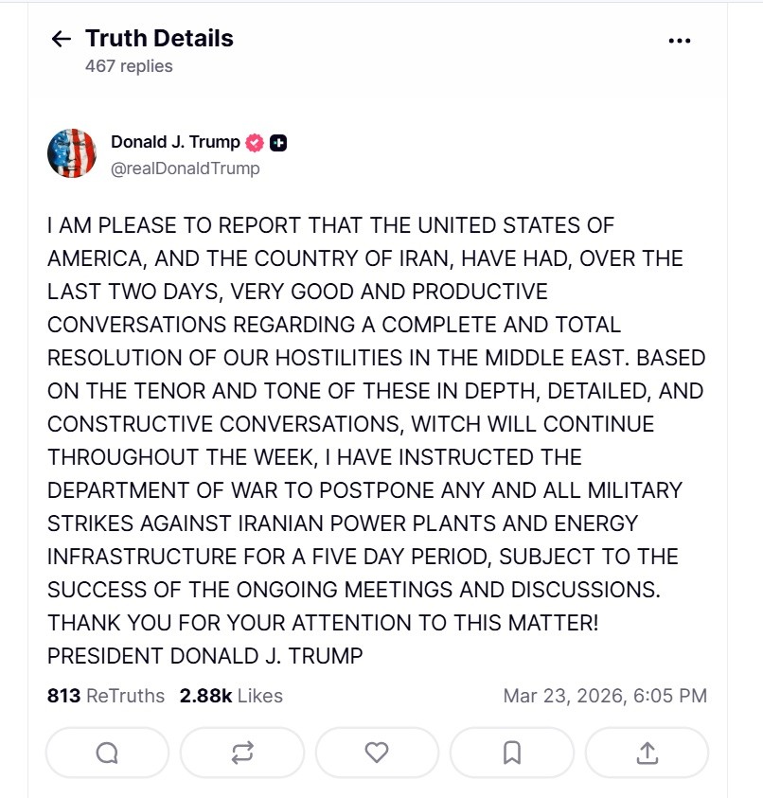Screen dimensions: 763x798
Task: Click the heart icon to like the post
Action: pyautogui.click(x=377, y=753)
